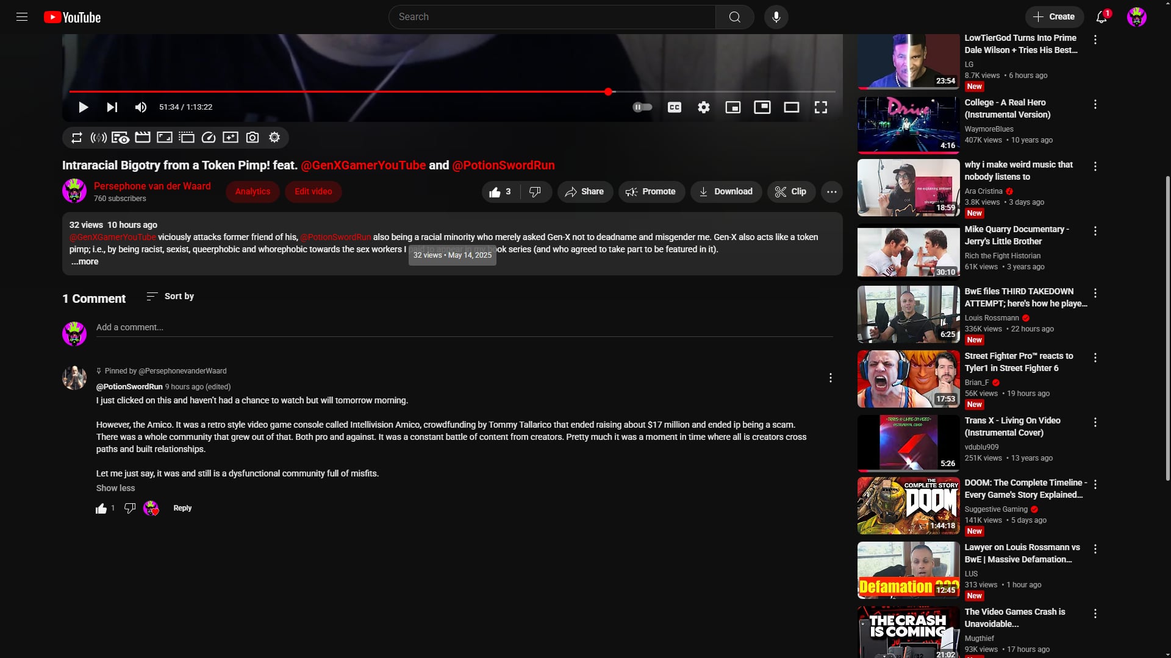This screenshot has width=1171, height=658.
Task: Open Create menu
Action: pyautogui.click(x=1054, y=17)
